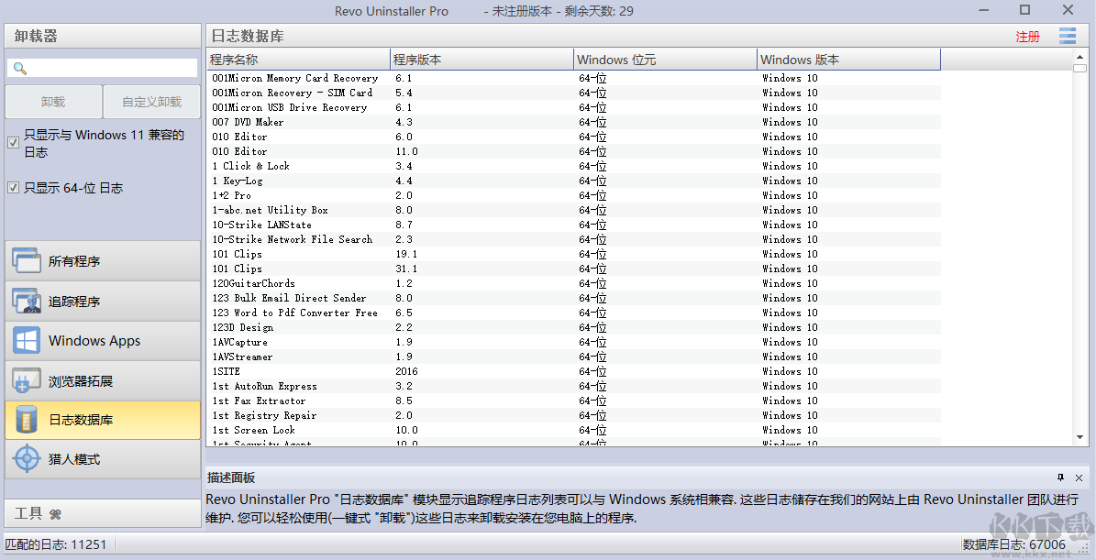1096x560 pixels.
Task: Select the 日志数据库 database cylinder icon
Action: pyautogui.click(x=27, y=420)
